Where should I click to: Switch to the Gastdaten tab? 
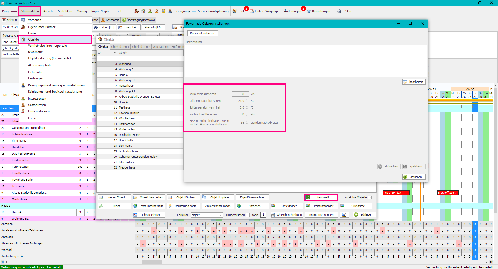click(x=110, y=20)
